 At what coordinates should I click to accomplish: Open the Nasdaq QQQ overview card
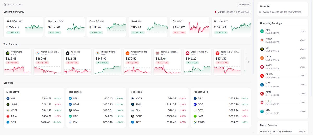pos(65,27)
